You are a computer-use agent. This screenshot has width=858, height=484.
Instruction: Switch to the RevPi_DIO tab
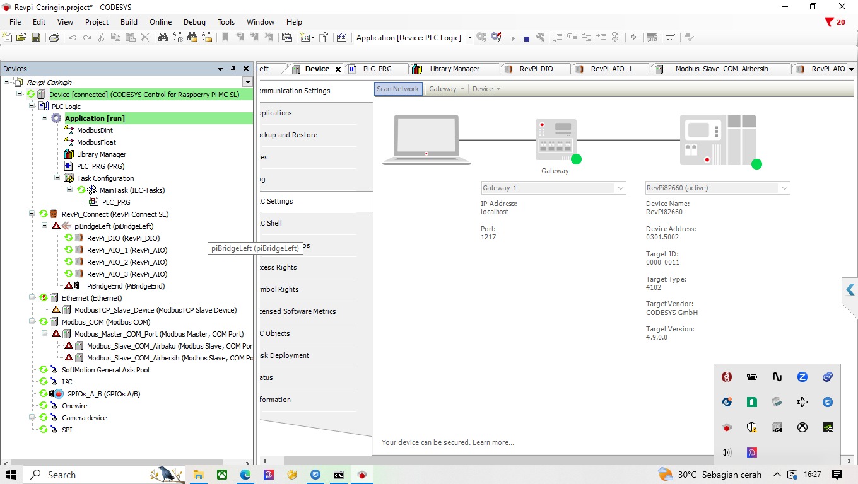point(536,69)
